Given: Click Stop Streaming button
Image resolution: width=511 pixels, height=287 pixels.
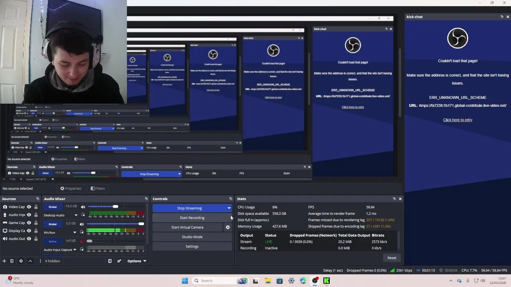Looking at the screenshot, I should 189,208.
